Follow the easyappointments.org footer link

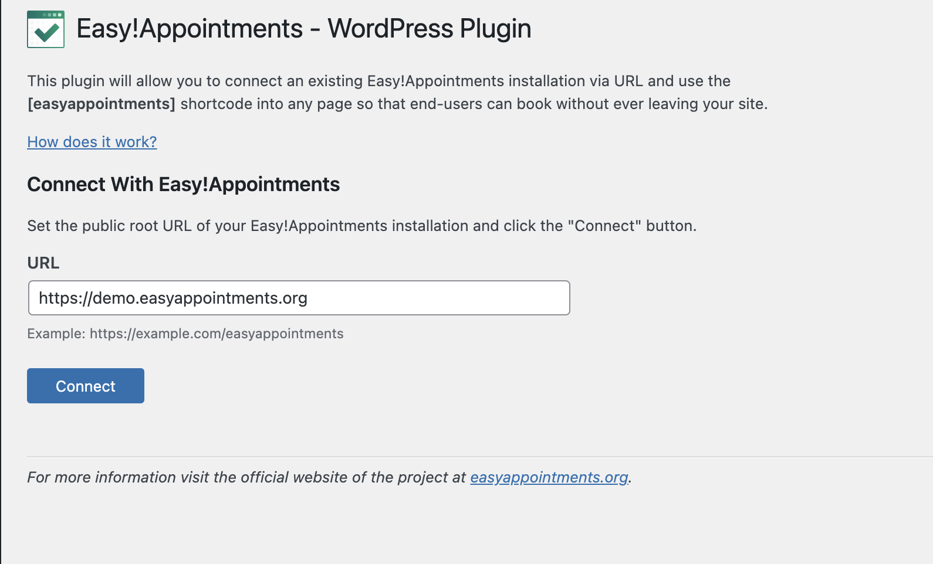coord(548,478)
